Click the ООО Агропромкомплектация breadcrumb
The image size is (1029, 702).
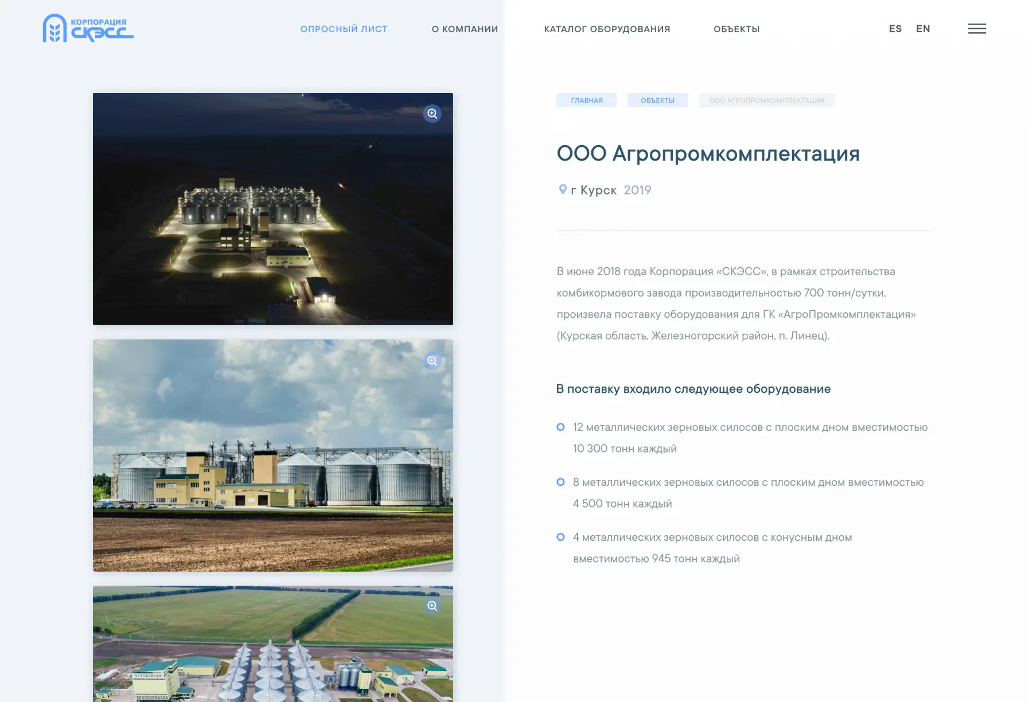pos(766,100)
